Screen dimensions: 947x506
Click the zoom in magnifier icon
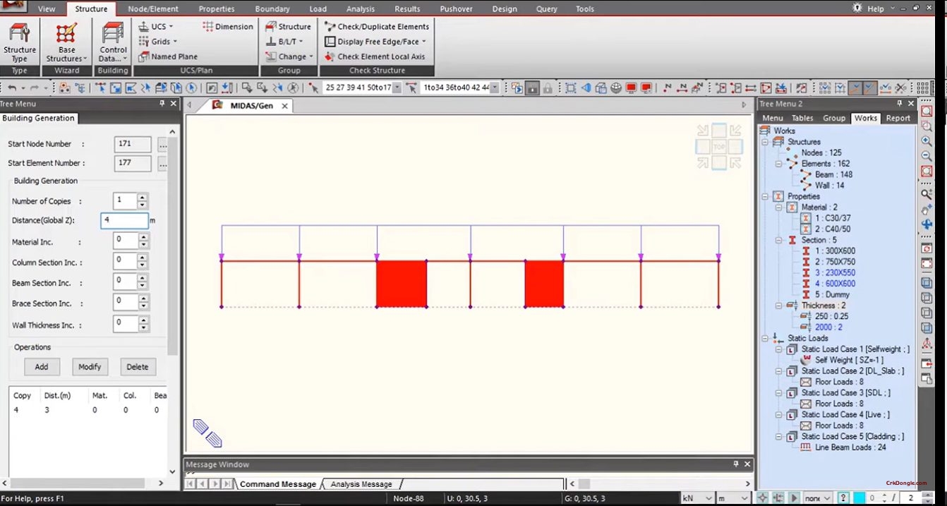coord(927,141)
